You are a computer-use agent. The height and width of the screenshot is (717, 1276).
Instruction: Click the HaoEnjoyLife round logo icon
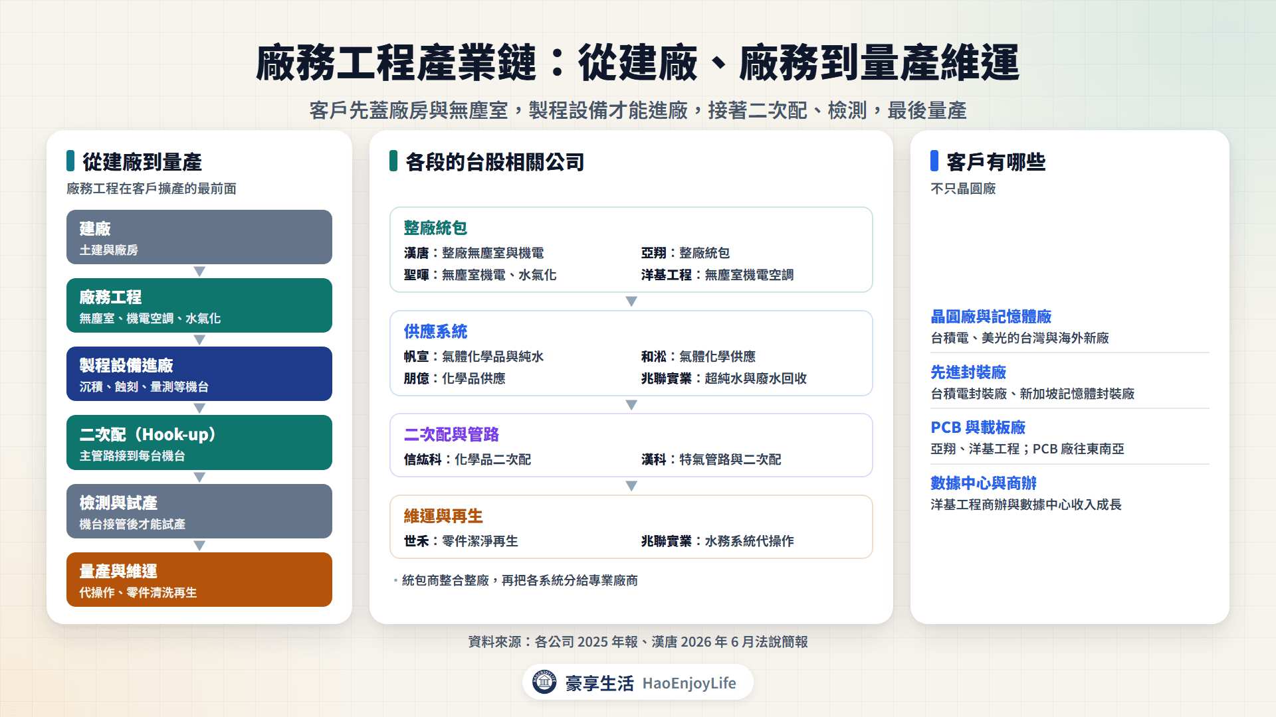point(544,682)
